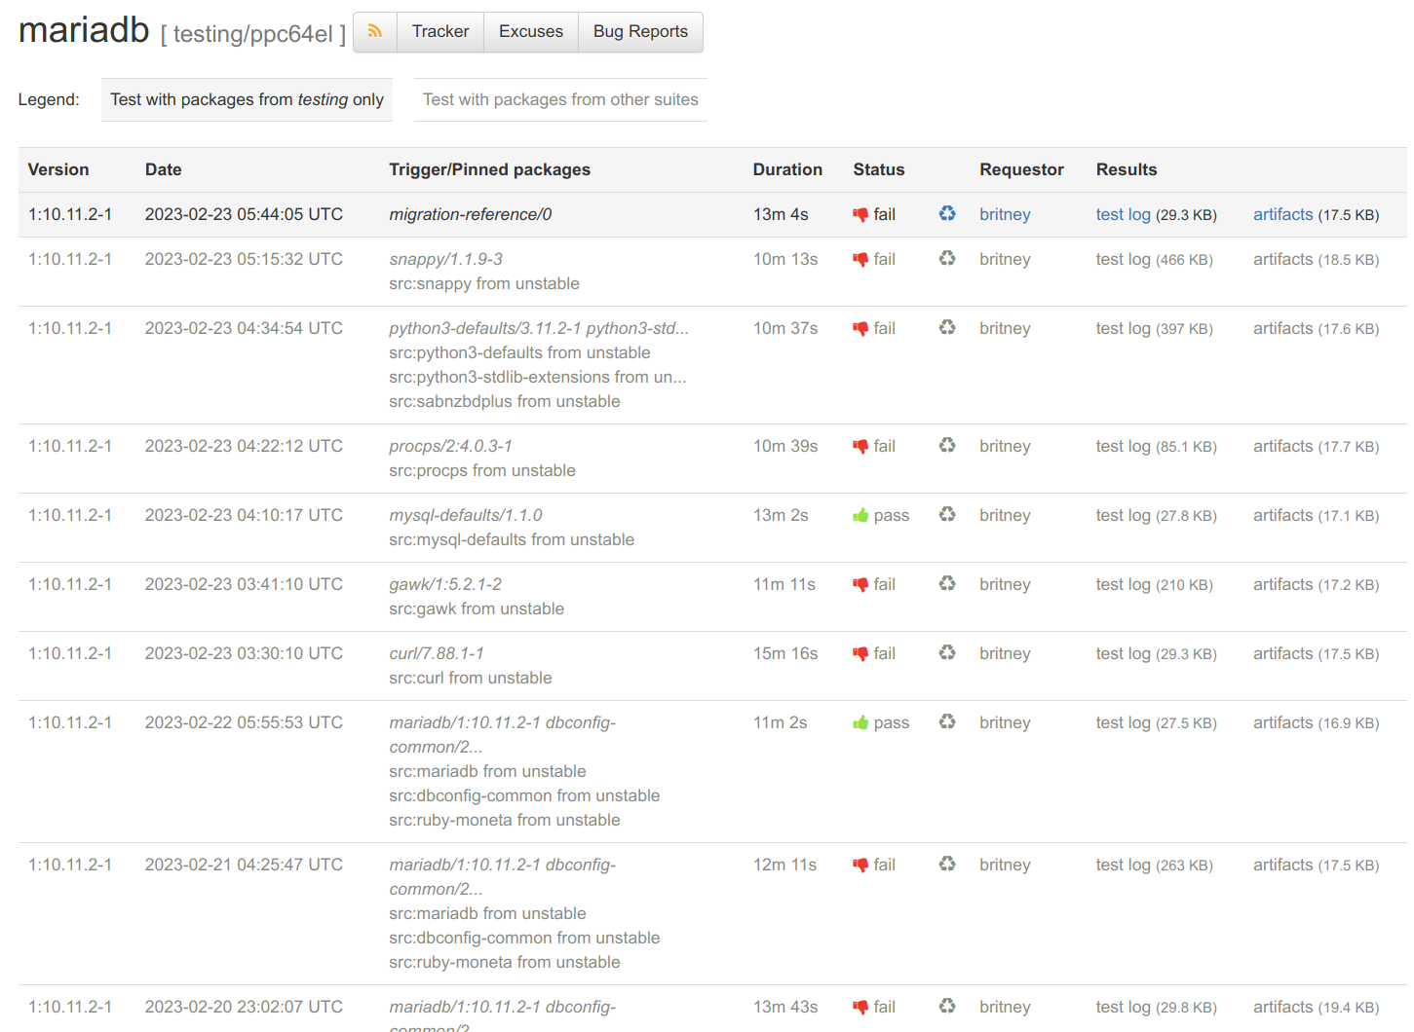Retry the 2023-02-21 mariadb test run
The image size is (1414, 1032).
946,865
